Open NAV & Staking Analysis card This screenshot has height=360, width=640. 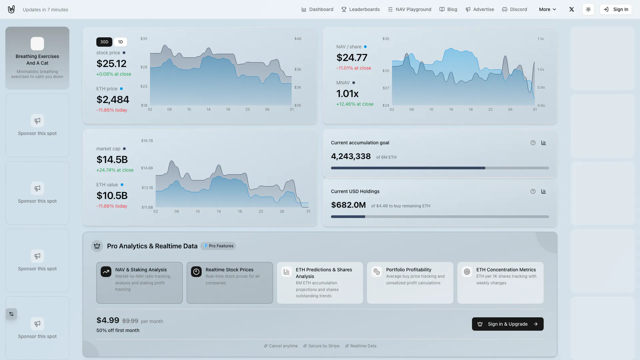(x=139, y=283)
